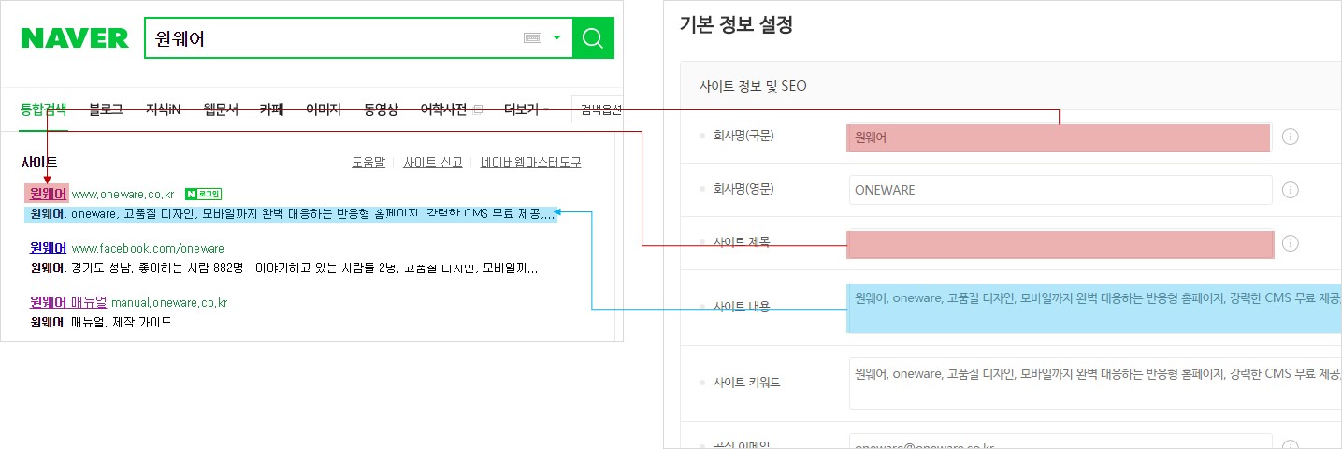Open the 원웨어 Facebook result link
The image size is (1342, 449).
point(48,248)
